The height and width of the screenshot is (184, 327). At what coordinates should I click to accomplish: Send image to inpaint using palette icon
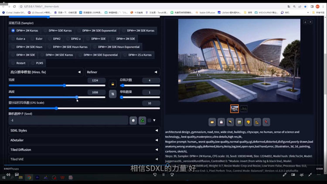point(248,122)
